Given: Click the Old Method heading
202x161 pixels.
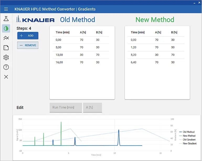Looking at the screenshot, I should pyautogui.click(x=78, y=20).
